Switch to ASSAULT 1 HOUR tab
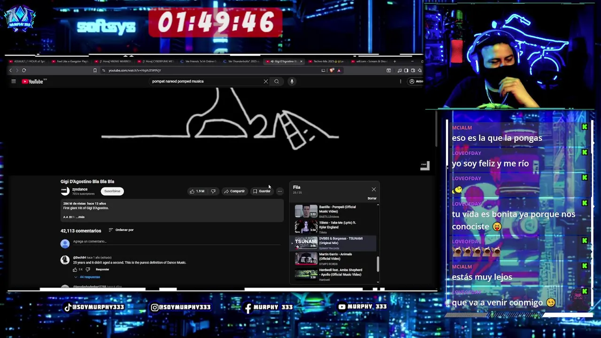Image resolution: width=601 pixels, height=338 pixels. click(x=27, y=61)
